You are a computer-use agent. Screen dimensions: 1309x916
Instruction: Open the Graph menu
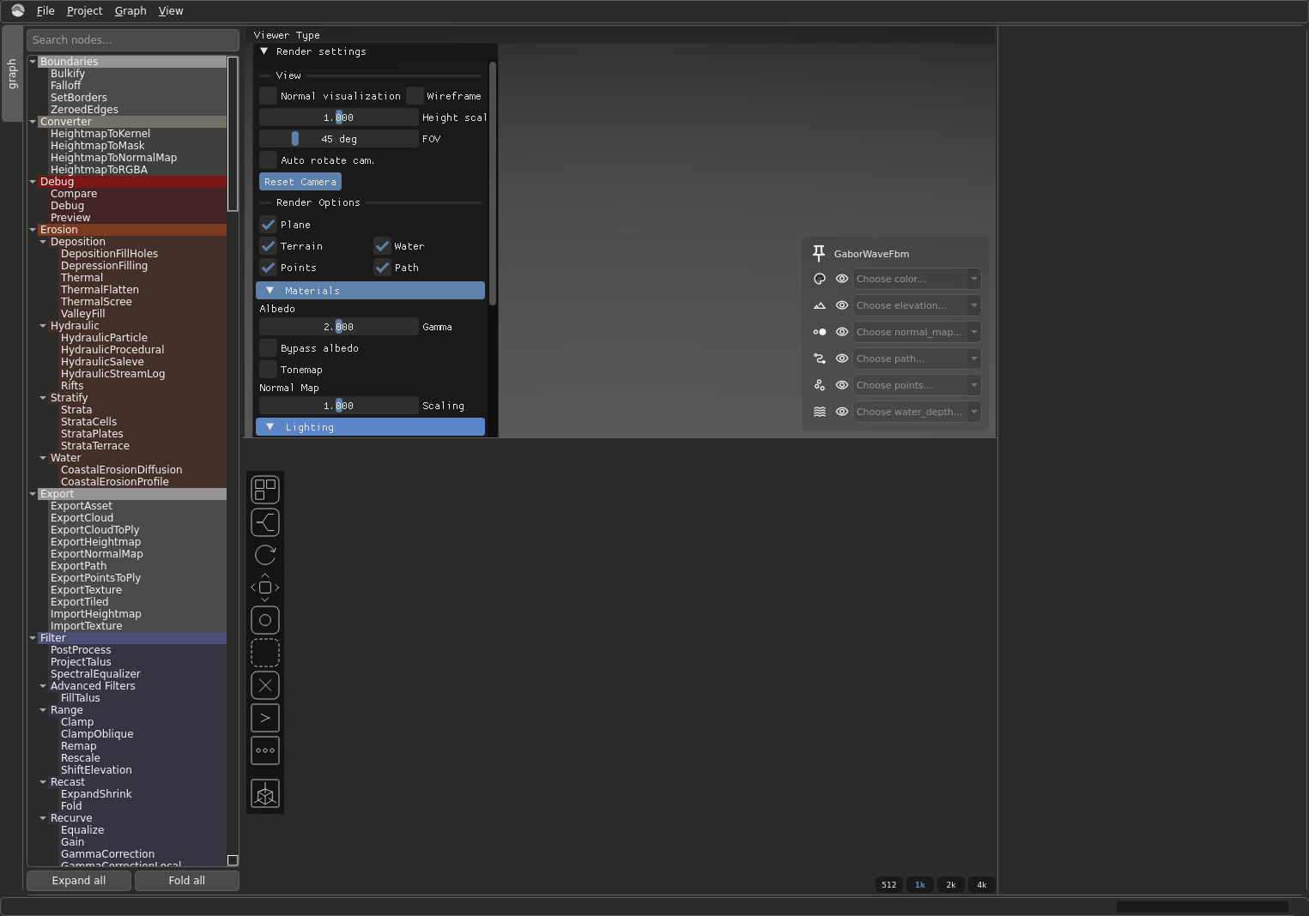tap(130, 11)
